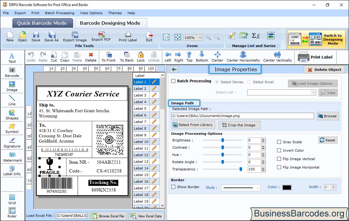Image resolution: width=349 pixels, height=221 pixels.
Task: Export label to PDF
Action: (101, 37)
